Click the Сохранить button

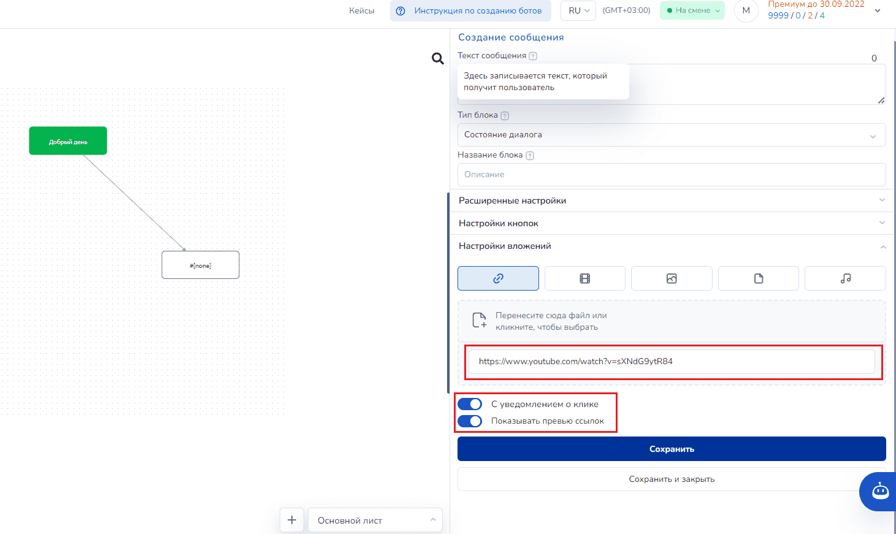click(672, 449)
